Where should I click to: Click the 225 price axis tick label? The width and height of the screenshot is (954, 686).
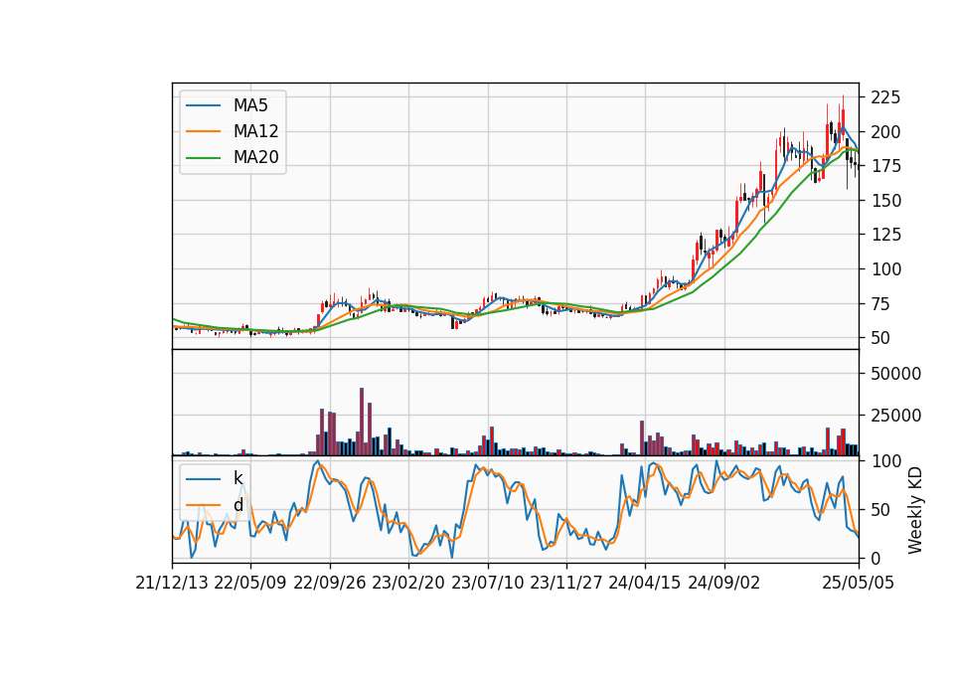tap(885, 97)
